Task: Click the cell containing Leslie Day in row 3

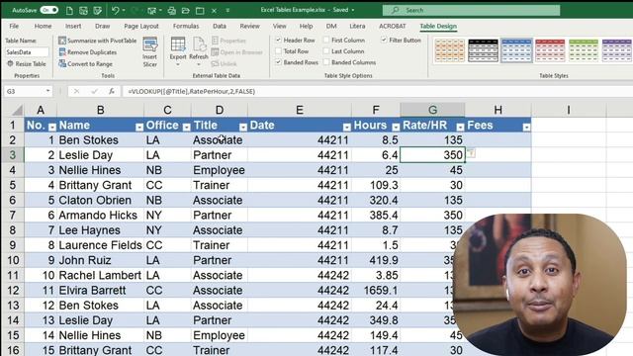Action: coord(100,155)
